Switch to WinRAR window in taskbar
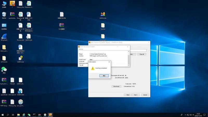208x117 pixels. tap(40, 115)
